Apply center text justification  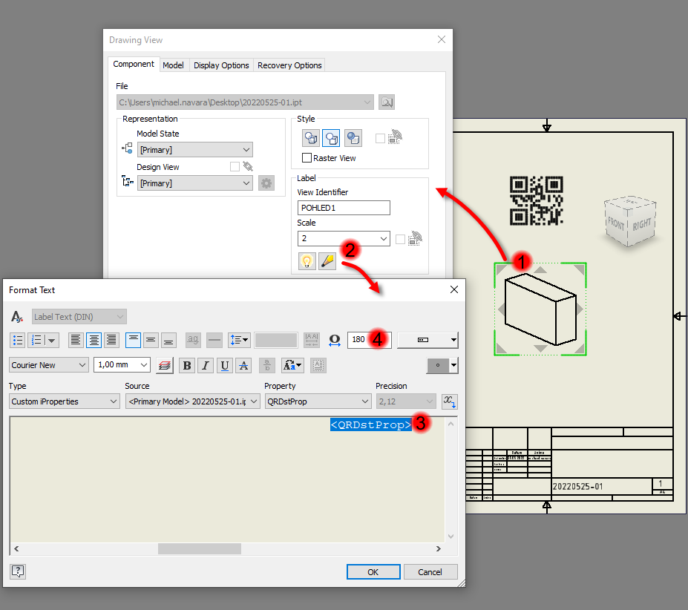click(94, 340)
